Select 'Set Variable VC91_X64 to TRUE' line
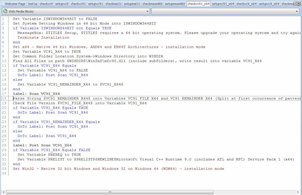The image size is (302, 195). (x=47, y=52)
